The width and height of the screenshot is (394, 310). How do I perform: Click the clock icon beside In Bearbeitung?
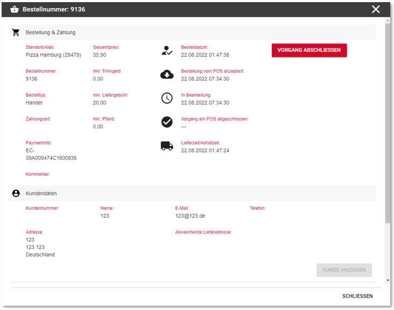coord(167,98)
